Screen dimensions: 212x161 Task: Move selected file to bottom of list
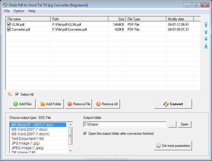pyautogui.click(x=206, y=46)
